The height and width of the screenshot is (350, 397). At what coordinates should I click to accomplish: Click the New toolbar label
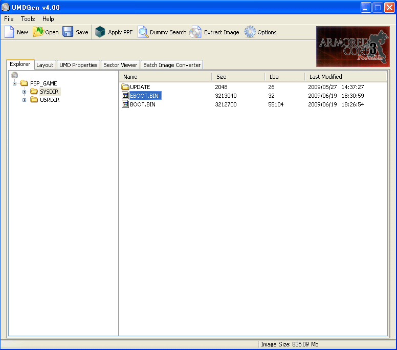[x=23, y=32]
